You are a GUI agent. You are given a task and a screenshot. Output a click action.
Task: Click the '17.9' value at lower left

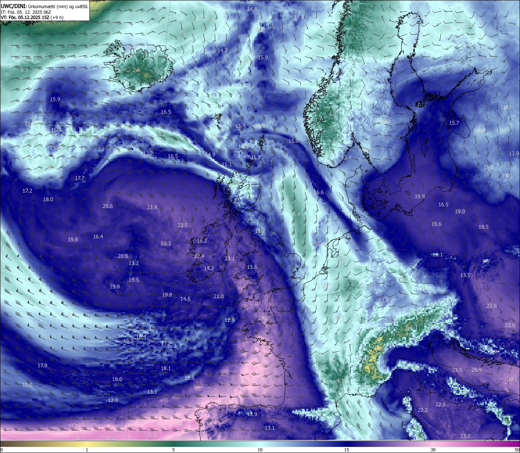[42, 366]
